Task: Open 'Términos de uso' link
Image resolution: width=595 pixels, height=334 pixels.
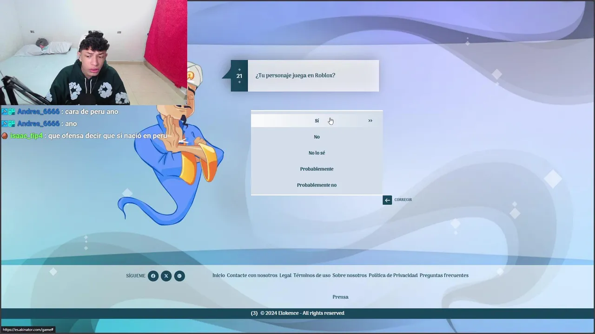Action: click(x=312, y=276)
